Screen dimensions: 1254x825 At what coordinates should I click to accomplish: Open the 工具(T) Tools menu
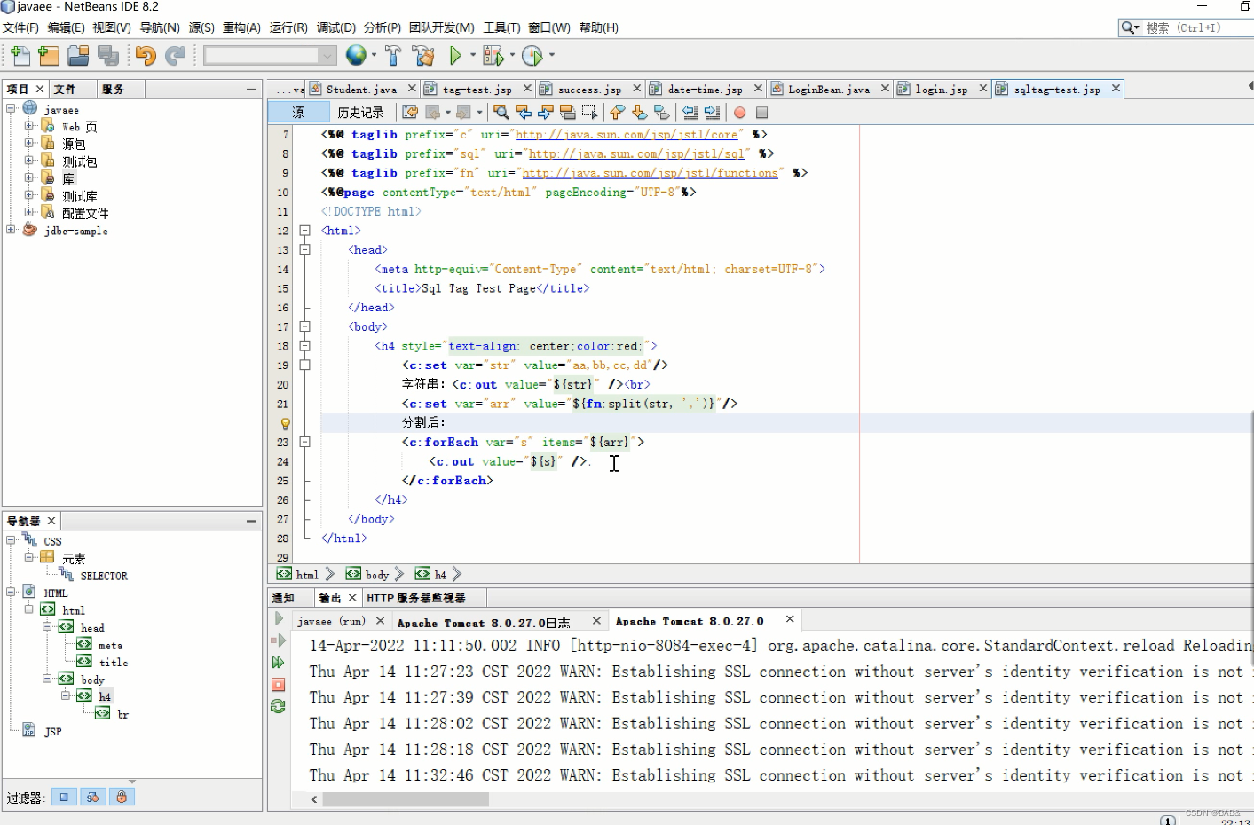click(501, 27)
